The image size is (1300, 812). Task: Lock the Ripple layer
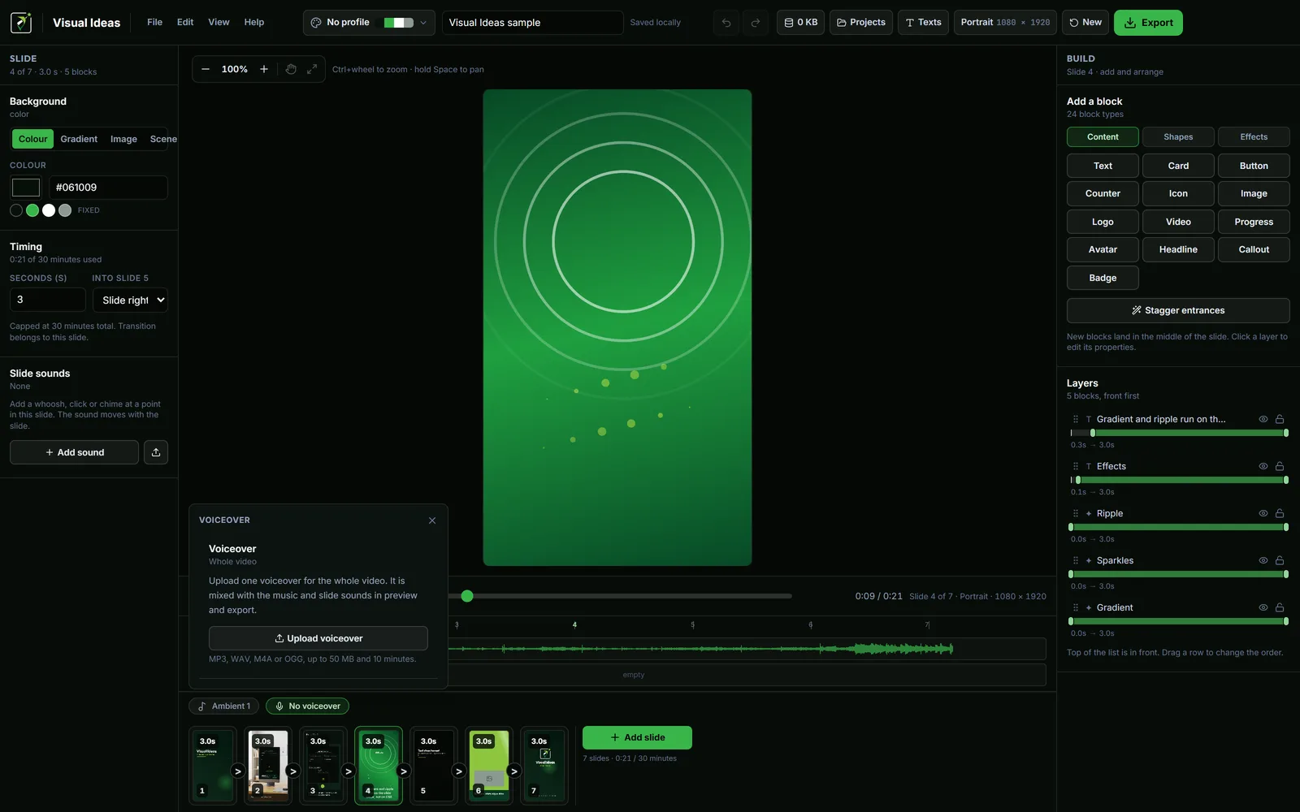tap(1280, 513)
